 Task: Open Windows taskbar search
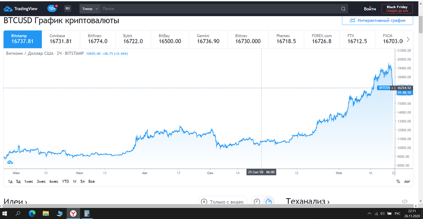pyautogui.click(x=18, y=213)
